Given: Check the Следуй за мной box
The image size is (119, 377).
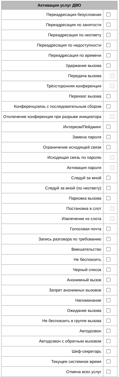Looking at the screenshot, I should [x=108, y=178].
